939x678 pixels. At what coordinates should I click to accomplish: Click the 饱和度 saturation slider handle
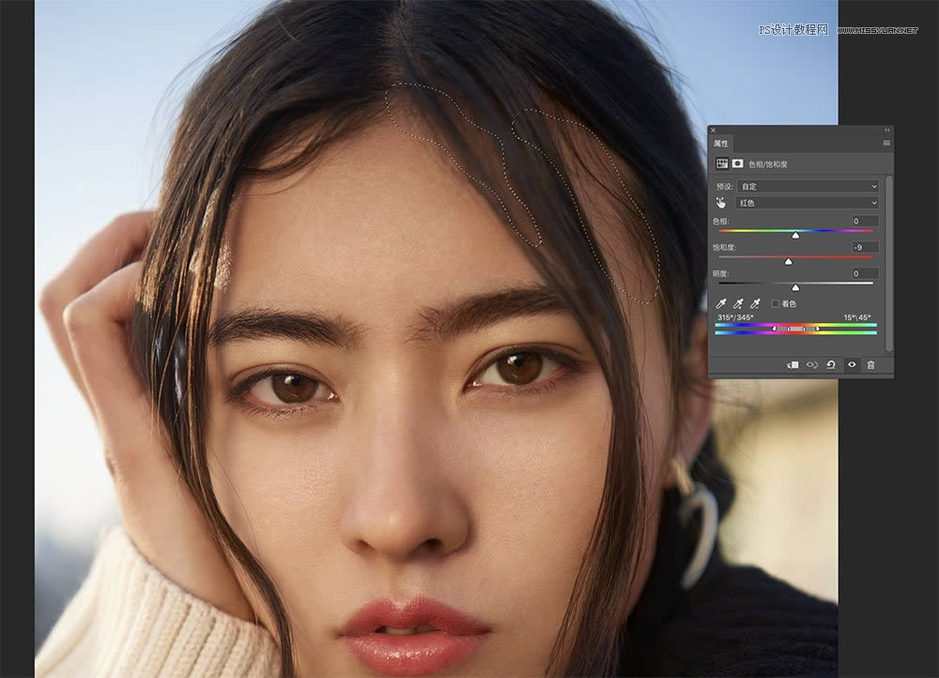click(x=788, y=262)
